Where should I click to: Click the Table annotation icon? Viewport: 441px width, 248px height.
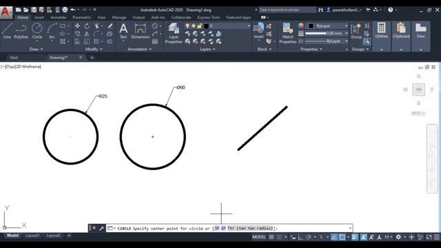[x=155, y=41]
